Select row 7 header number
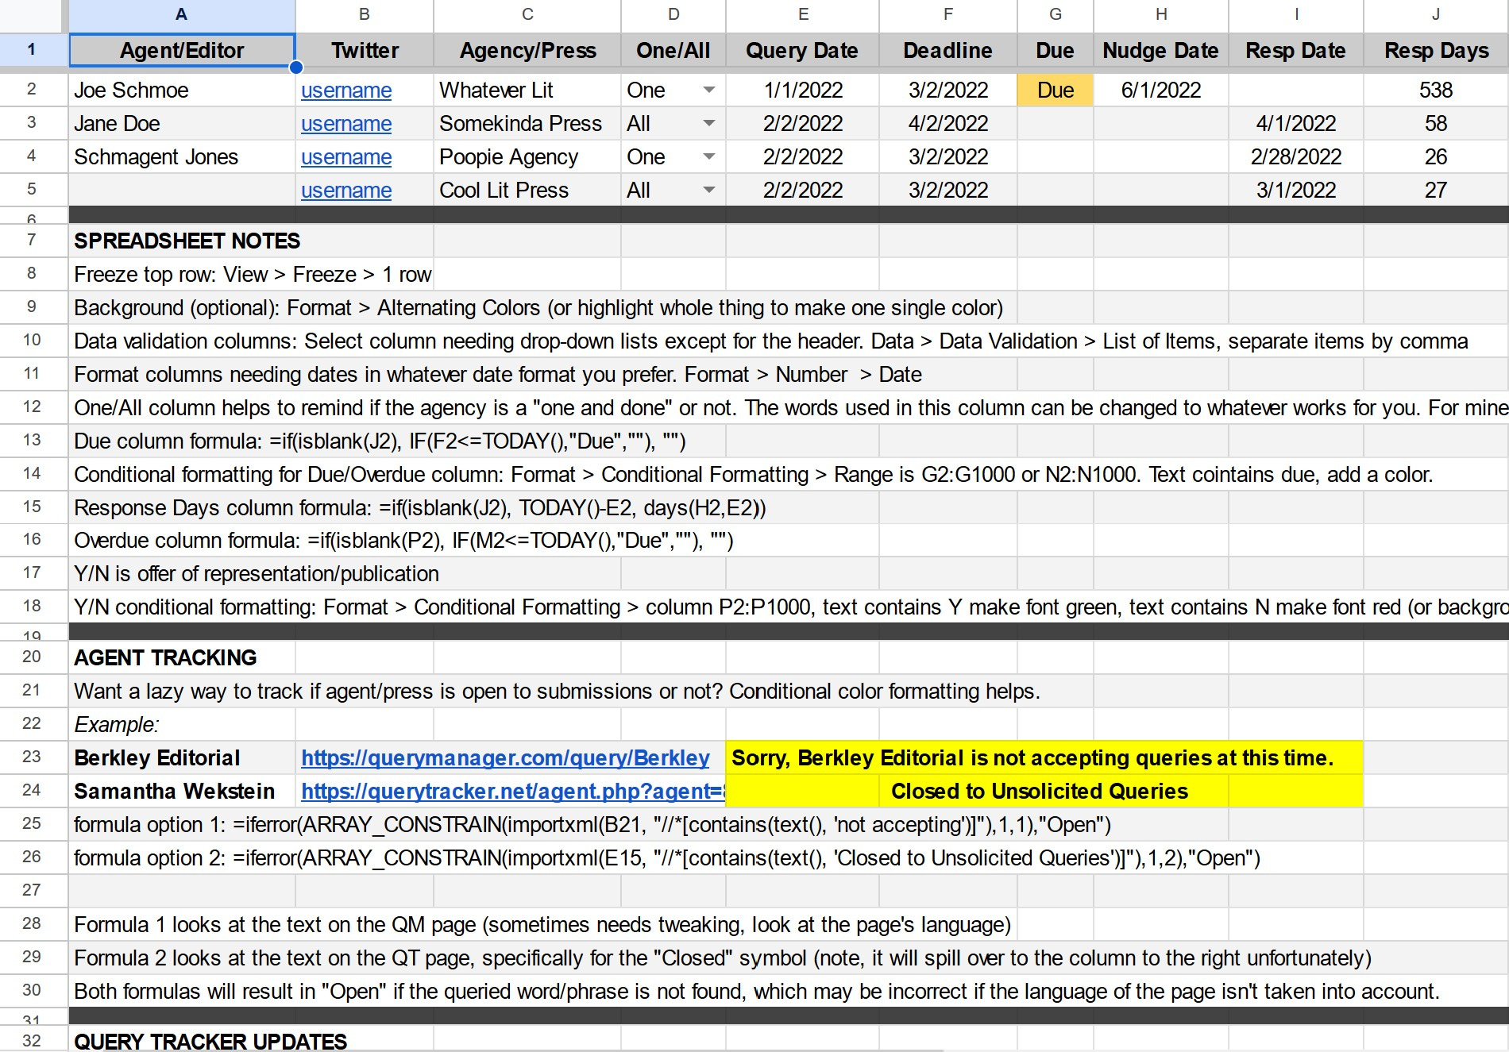Screen dimensions: 1509x1052 click(32, 240)
